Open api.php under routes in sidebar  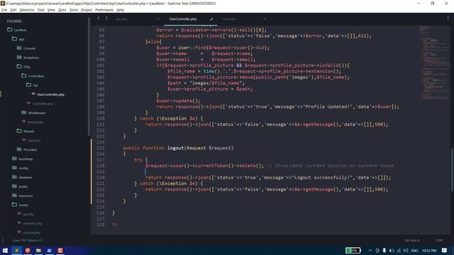28,214
